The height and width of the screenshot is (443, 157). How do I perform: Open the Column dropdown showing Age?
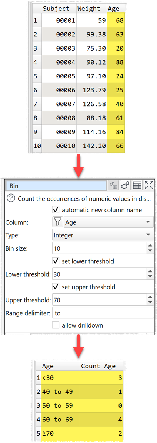(x=109, y=222)
